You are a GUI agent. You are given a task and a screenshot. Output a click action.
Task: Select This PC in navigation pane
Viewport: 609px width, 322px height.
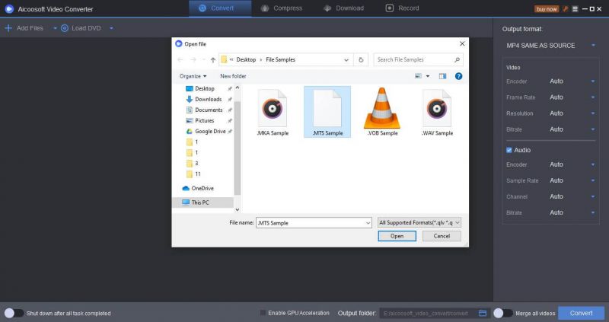point(200,202)
